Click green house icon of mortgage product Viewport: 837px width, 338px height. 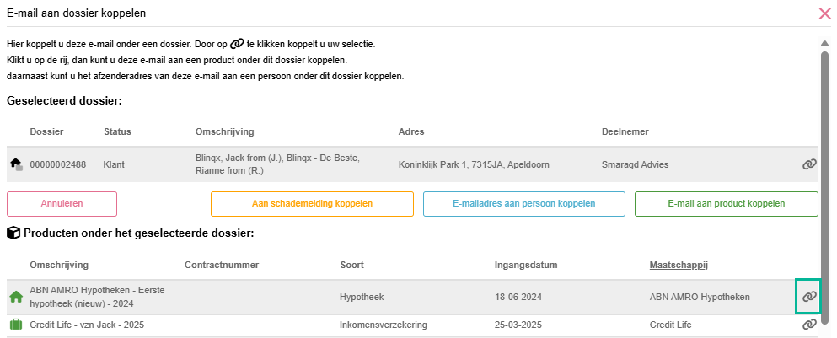pos(16,297)
